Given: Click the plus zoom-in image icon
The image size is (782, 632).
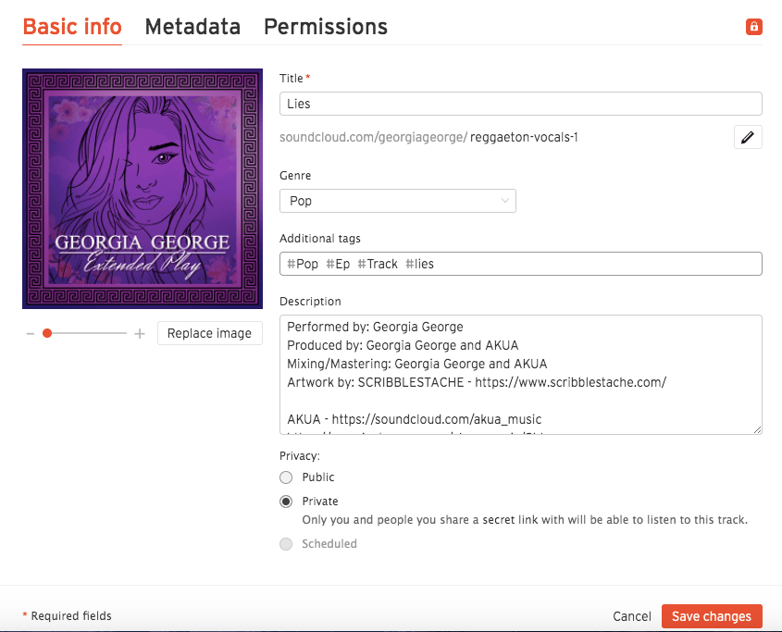Looking at the screenshot, I should 140,333.
